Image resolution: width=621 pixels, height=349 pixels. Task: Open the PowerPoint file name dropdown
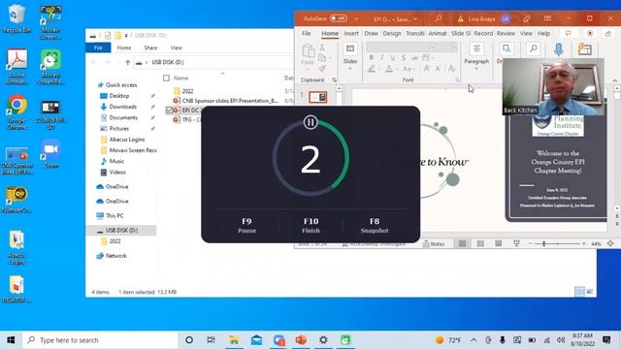(415, 19)
